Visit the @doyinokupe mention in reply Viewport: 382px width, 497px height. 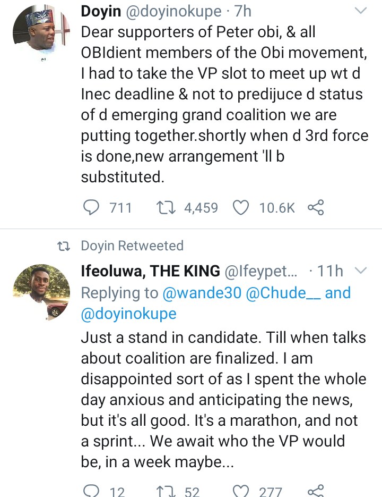pos(128,314)
